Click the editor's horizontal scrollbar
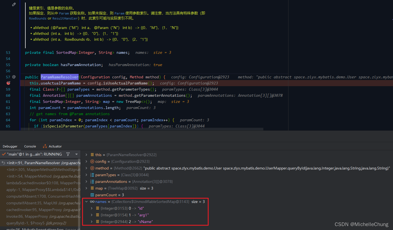This screenshot has height=230, width=393. pyautogui.click(x=142, y=129)
